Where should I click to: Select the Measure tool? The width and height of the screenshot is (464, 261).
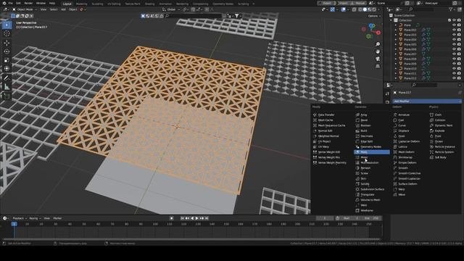tap(7, 87)
